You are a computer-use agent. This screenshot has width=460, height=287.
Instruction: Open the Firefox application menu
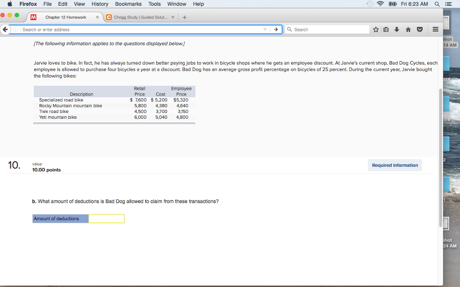coord(28,4)
